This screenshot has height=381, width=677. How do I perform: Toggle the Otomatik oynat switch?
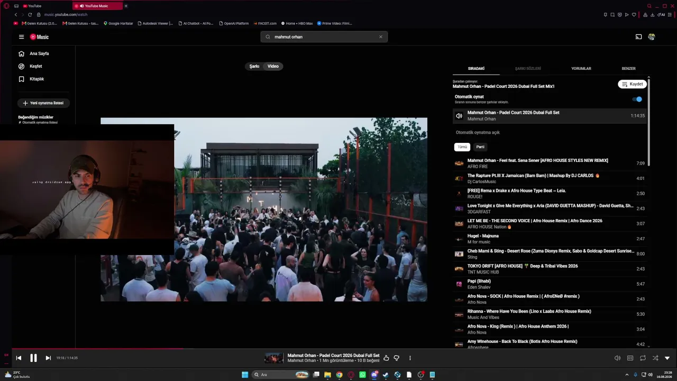pyautogui.click(x=637, y=99)
